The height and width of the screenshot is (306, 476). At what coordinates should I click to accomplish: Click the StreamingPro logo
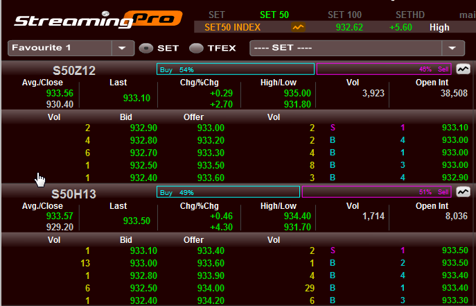98,20
